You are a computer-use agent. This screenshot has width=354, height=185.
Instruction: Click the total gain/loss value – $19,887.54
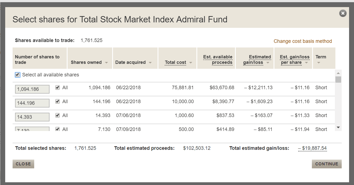pos(312,148)
